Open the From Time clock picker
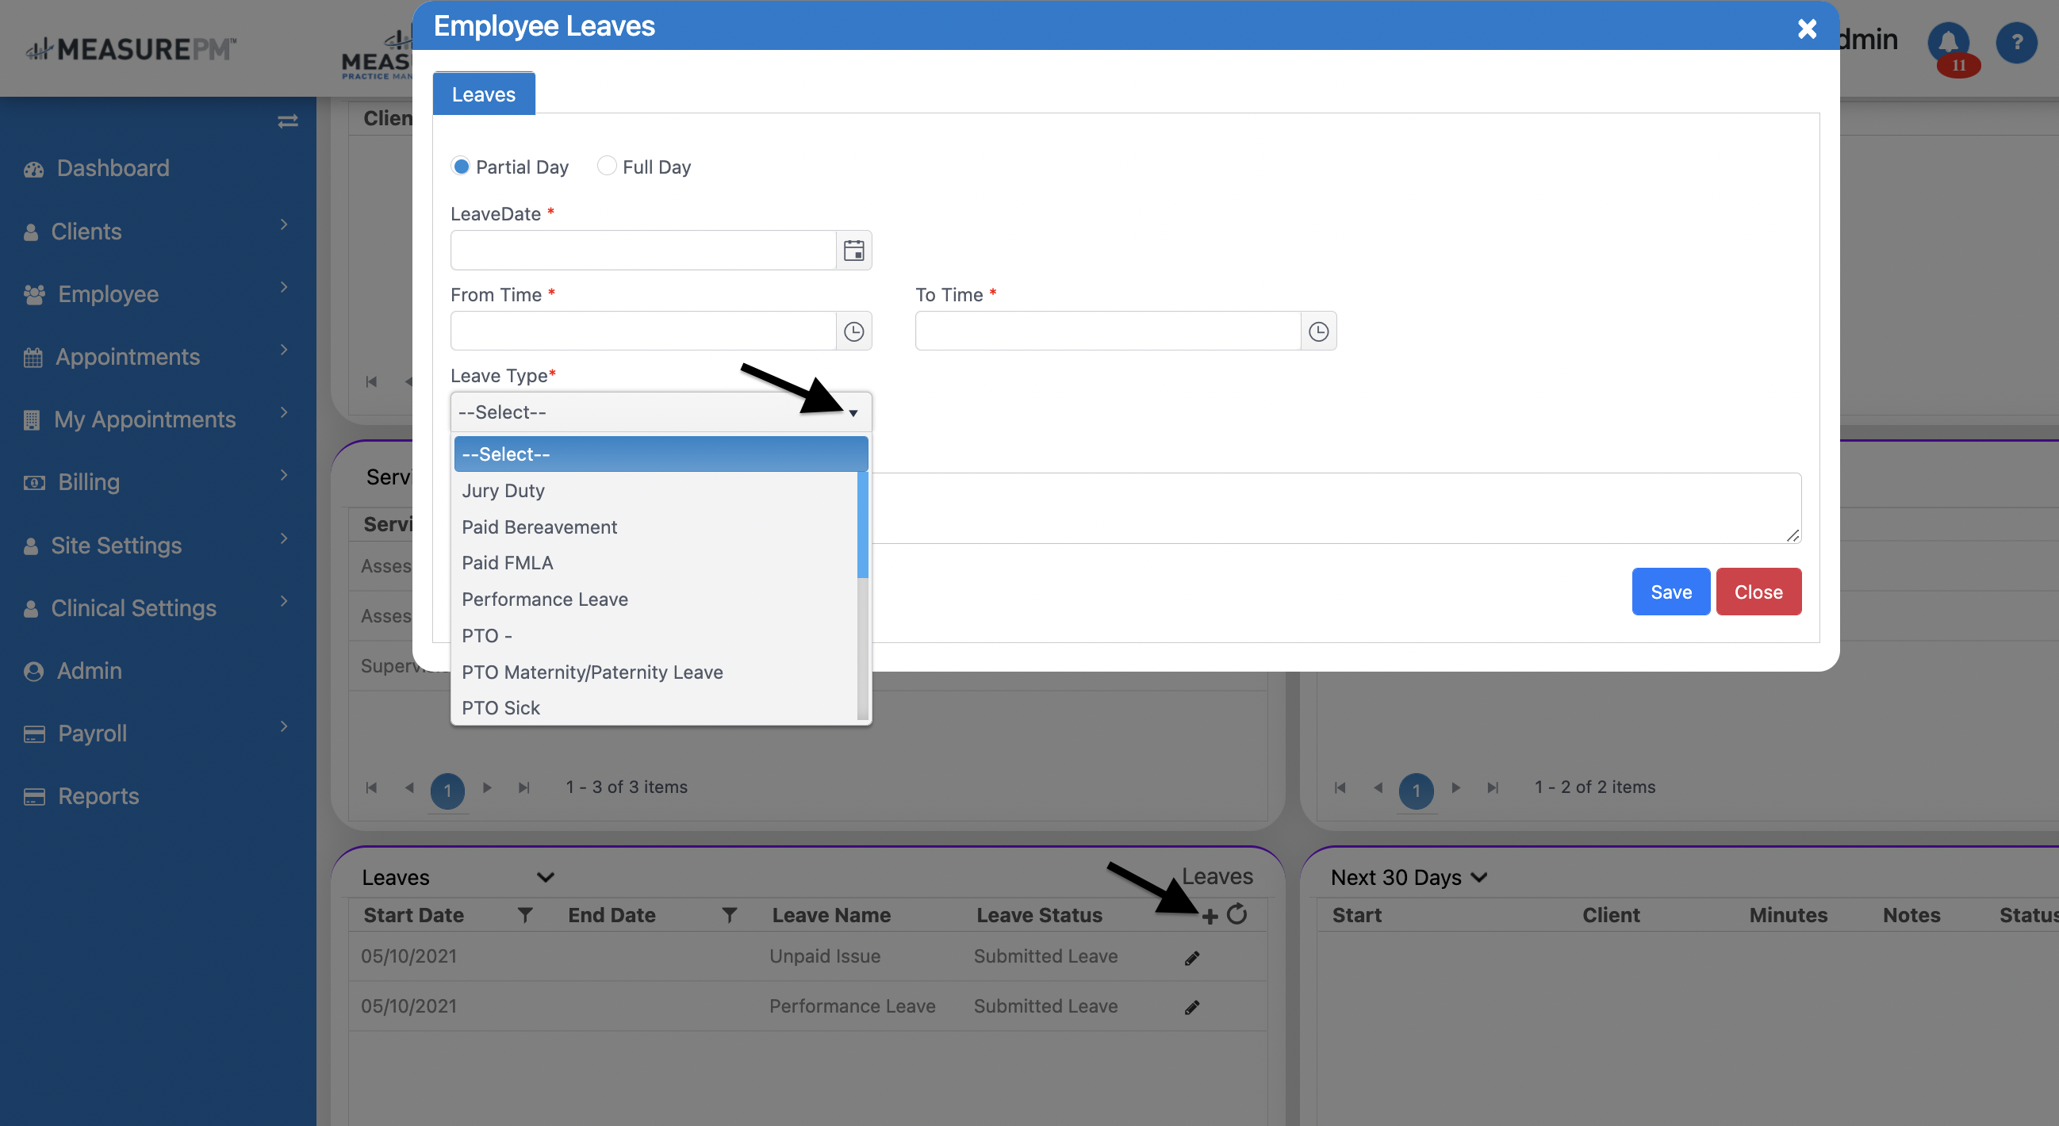Image resolution: width=2059 pixels, height=1126 pixels. coord(853,331)
